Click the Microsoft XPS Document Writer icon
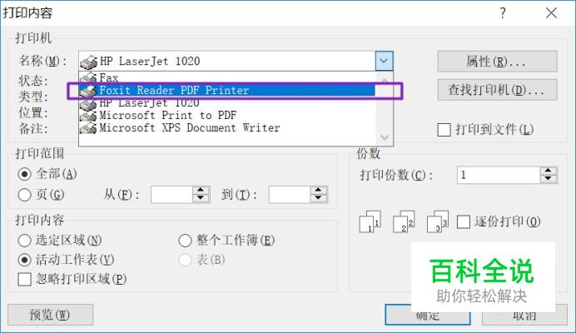 click(x=88, y=128)
